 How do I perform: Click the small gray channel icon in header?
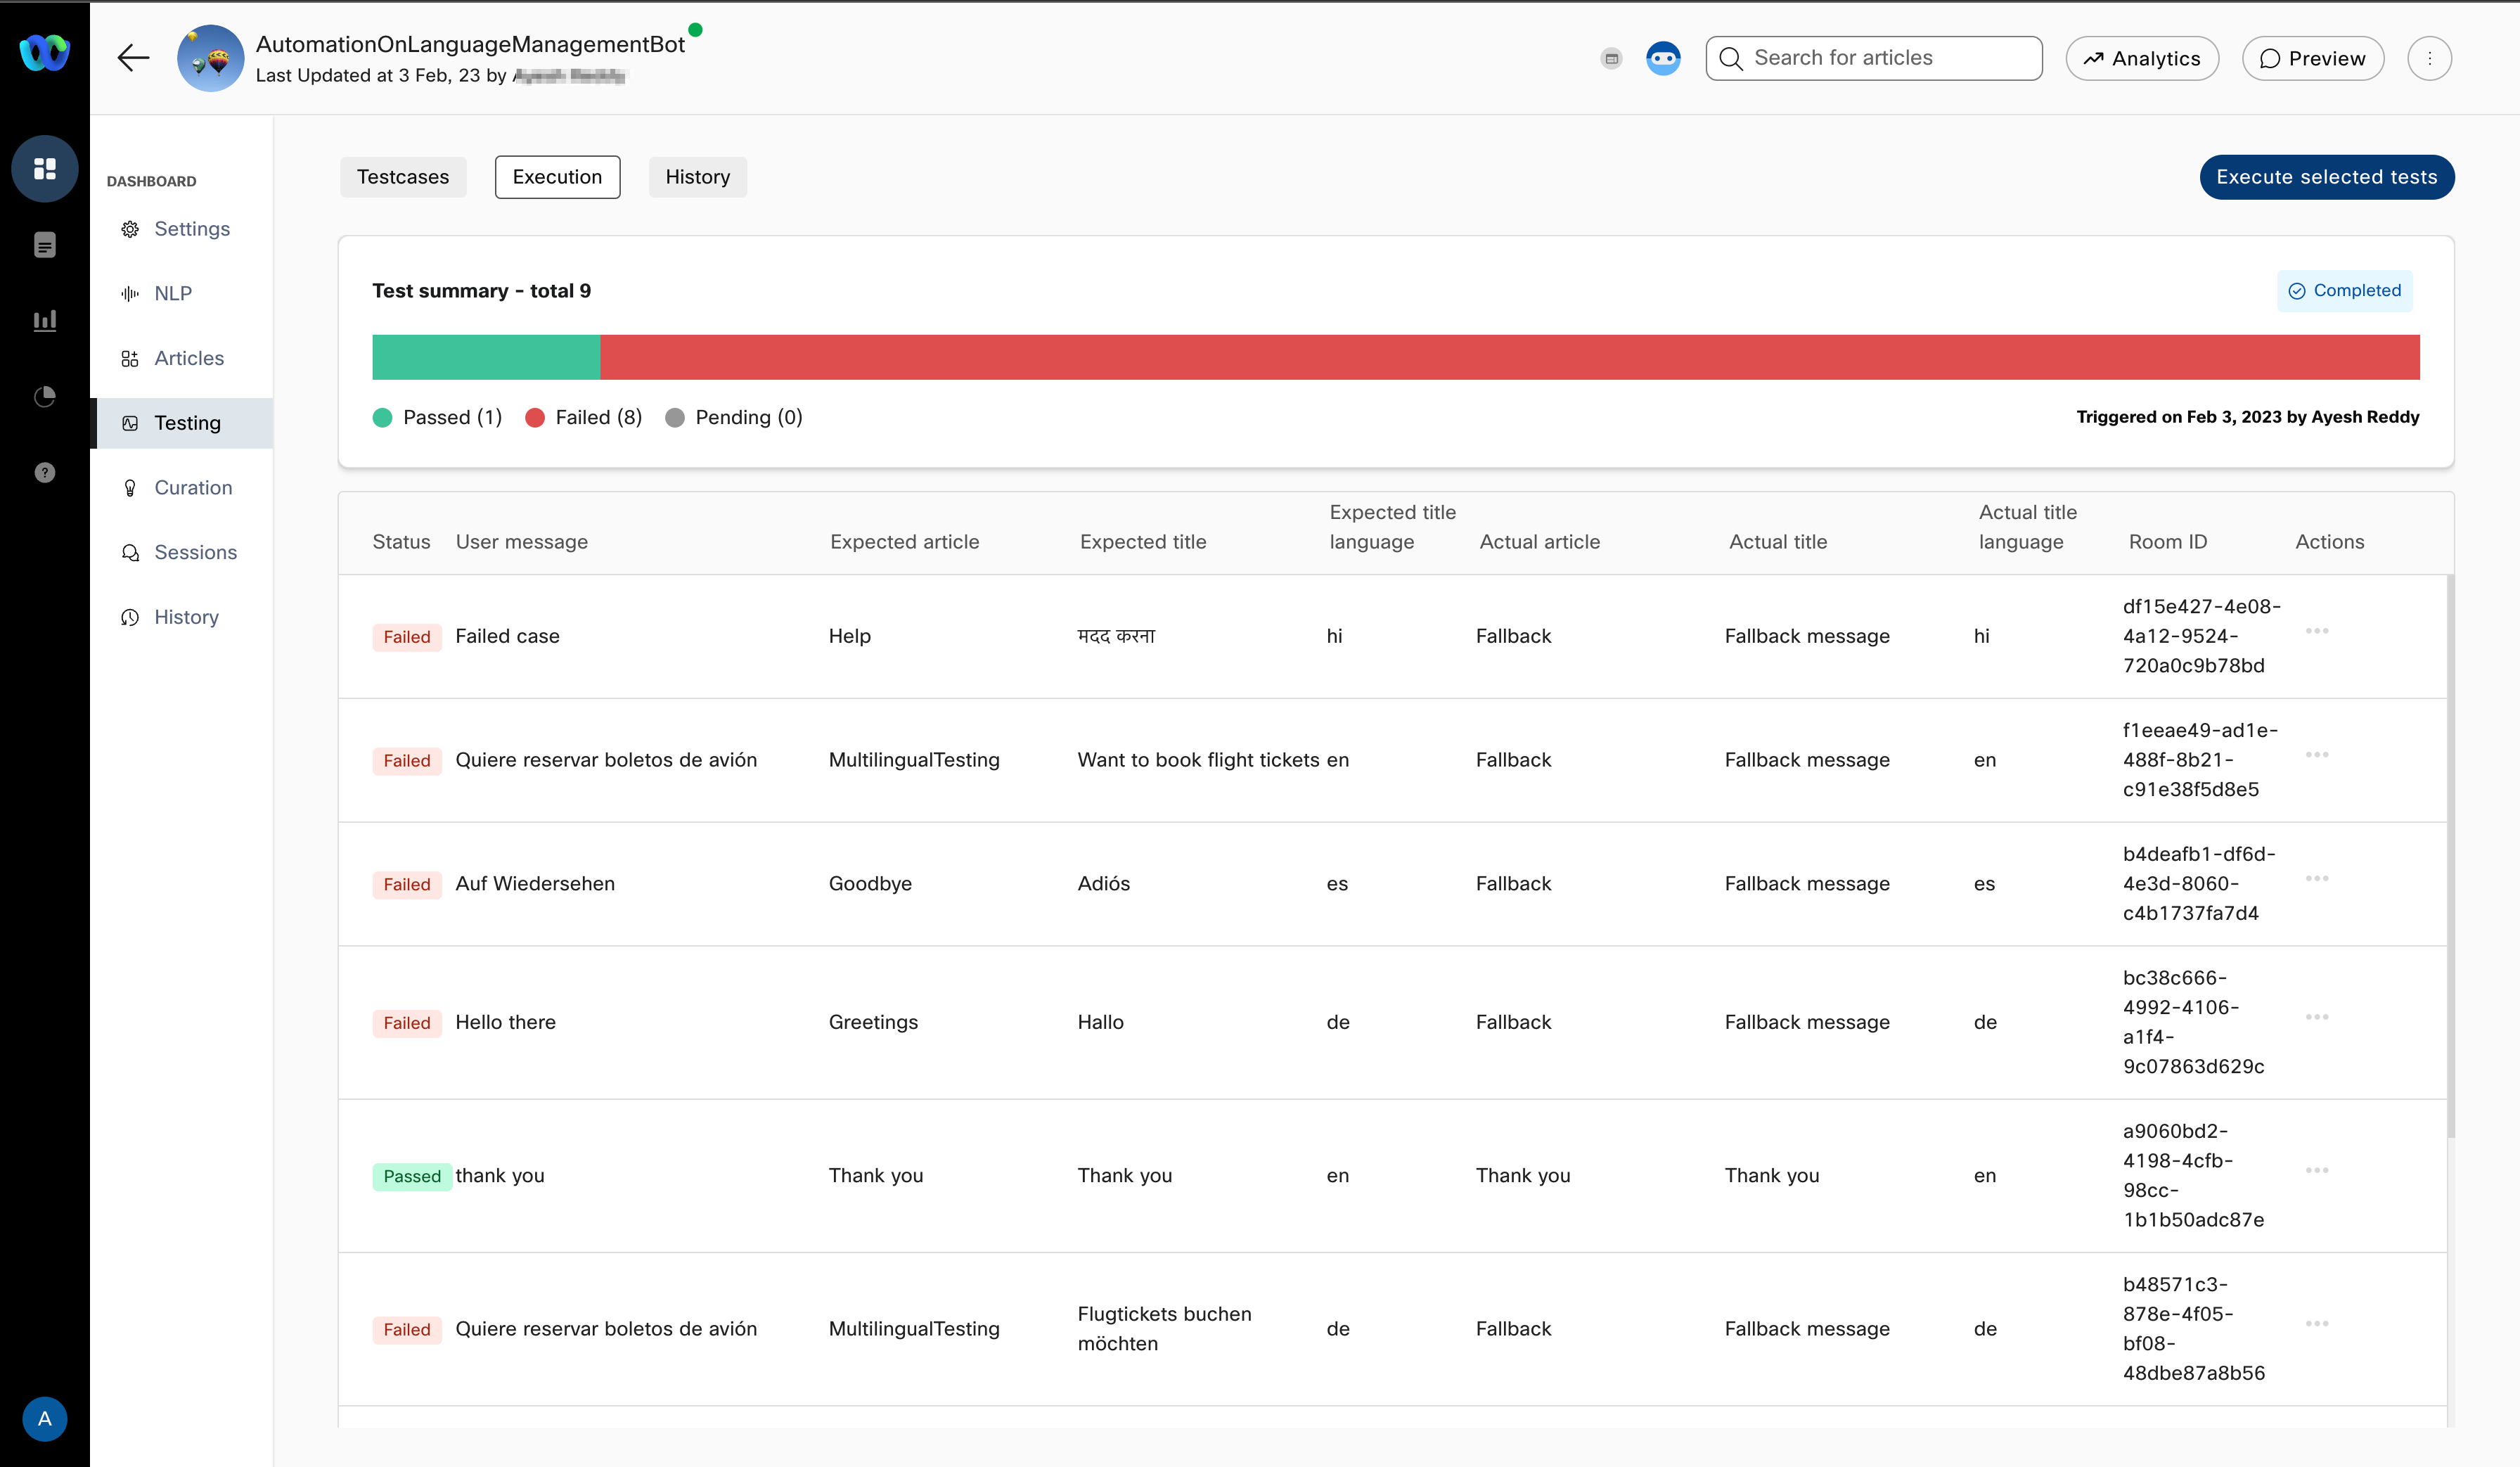tap(1611, 58)
